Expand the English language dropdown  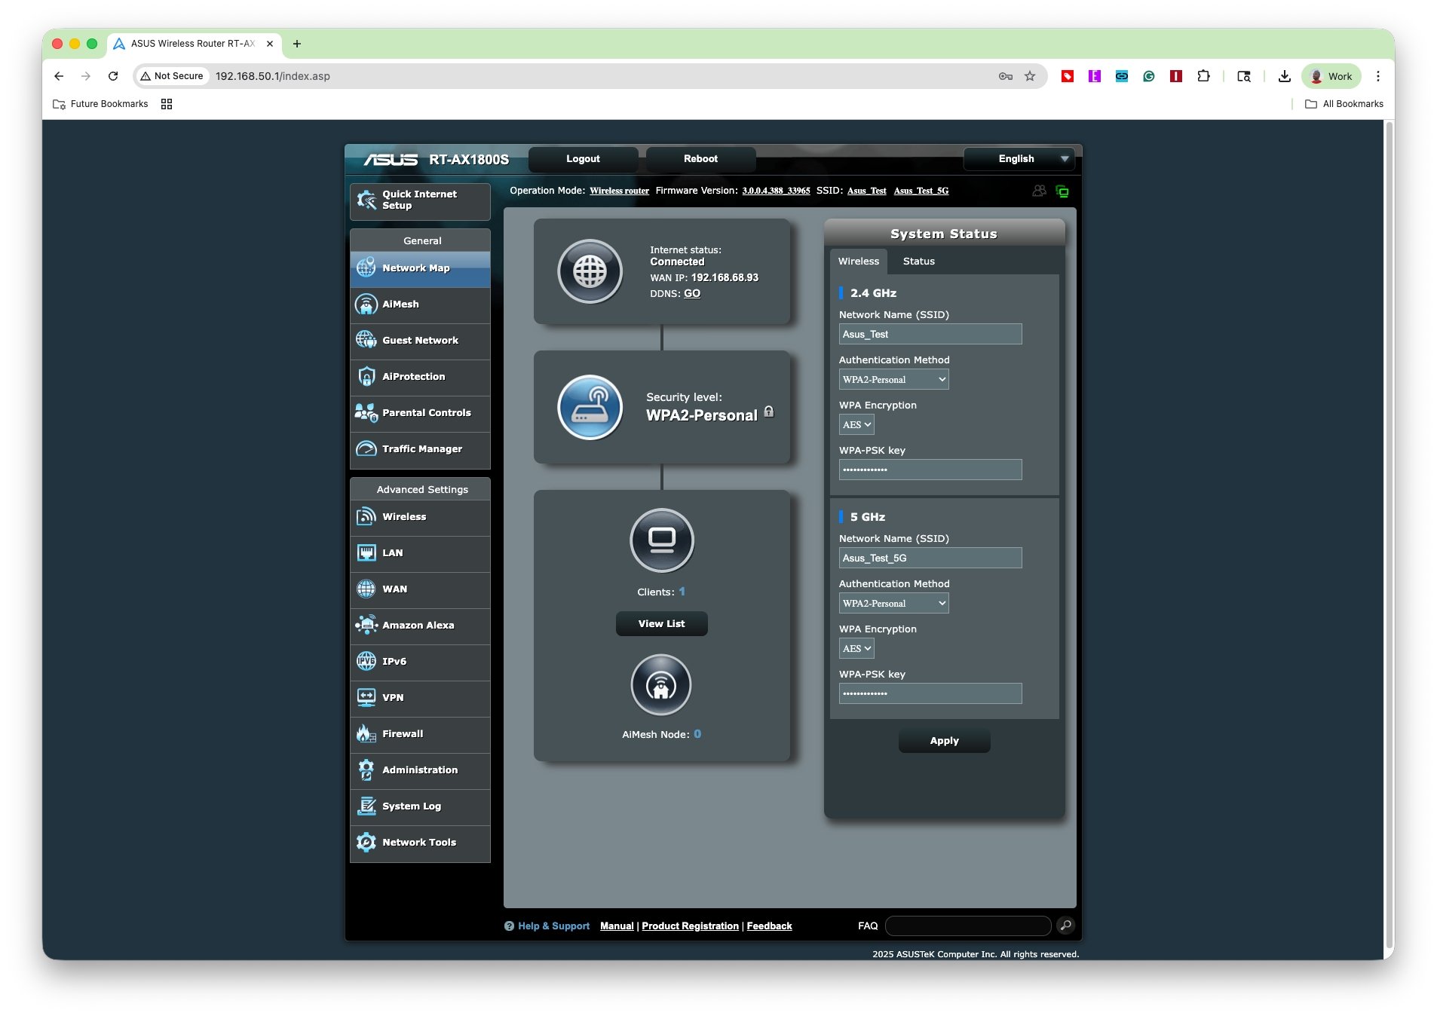(x=1019, y=159)
